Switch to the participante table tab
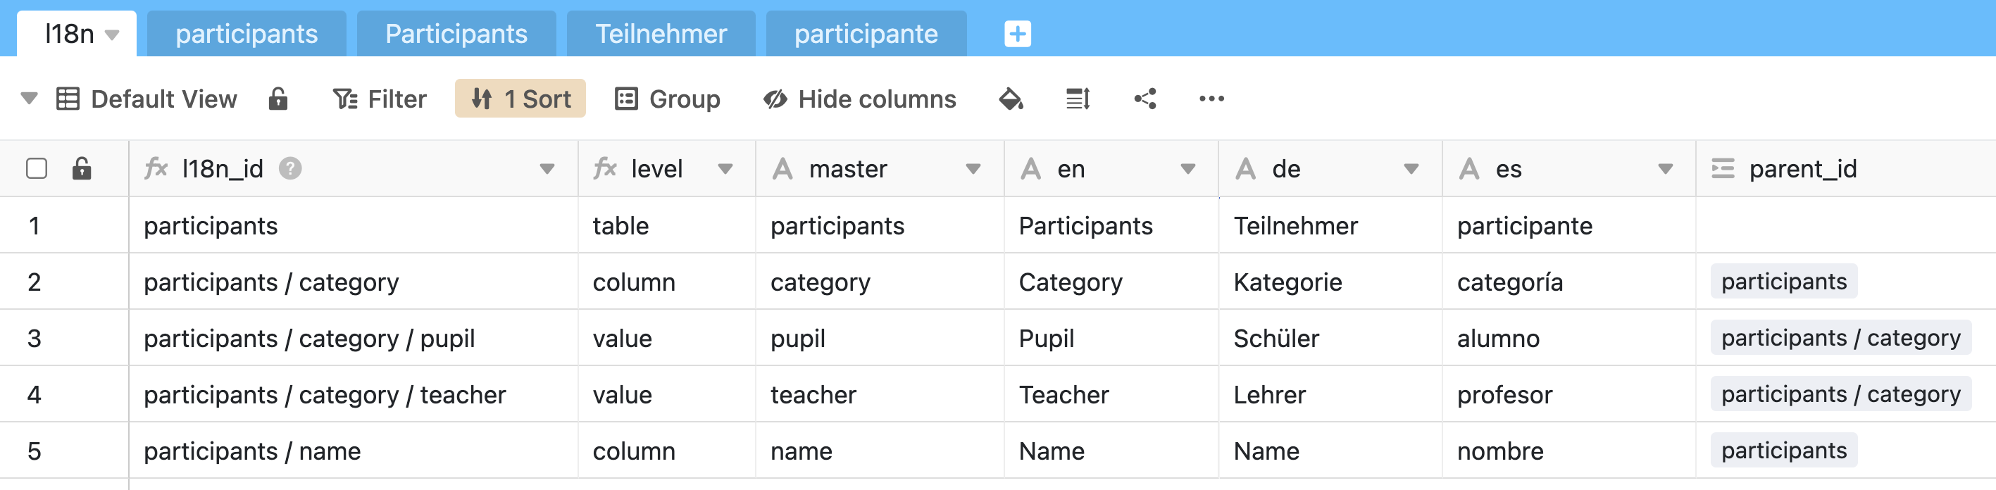Image resolution: width=1996 pixels, height=490 pixels. tap(866, 34)
